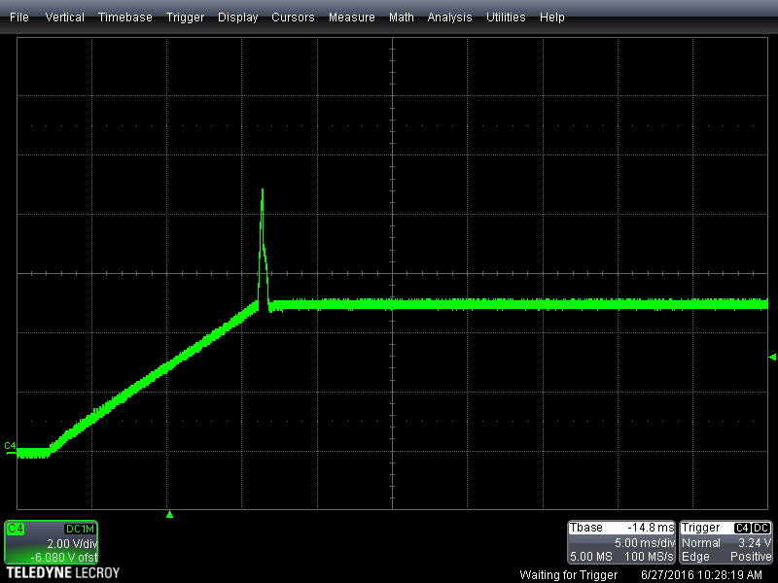This screenshot has height=583, width=778.
Task: Click the Positive trigger slope label
Action: pos(751,557)
